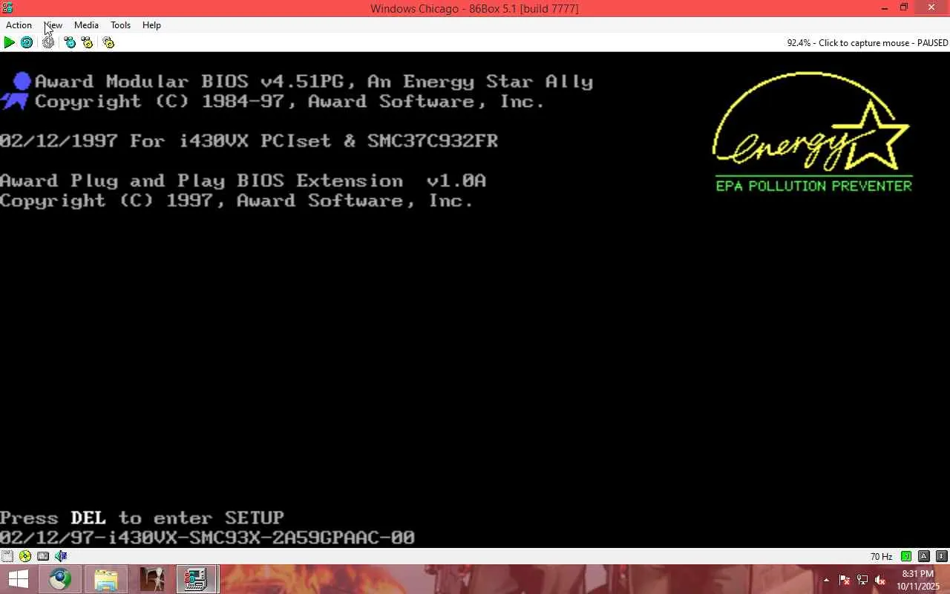Open the Tools menu
Screen dimensions: 950x594
tap(120, 25)
